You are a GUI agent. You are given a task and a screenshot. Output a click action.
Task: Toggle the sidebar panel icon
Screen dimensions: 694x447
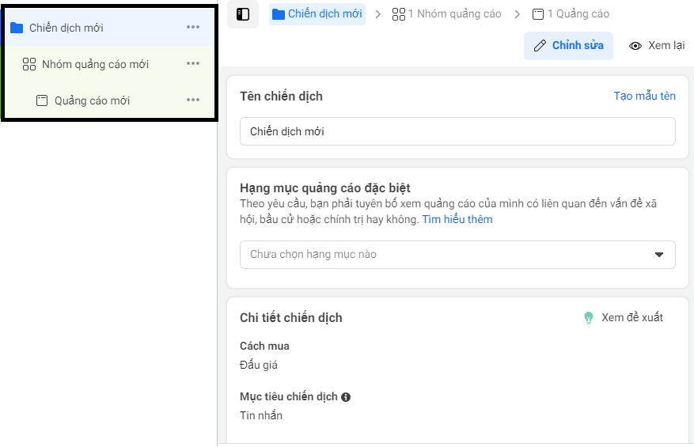click(243, 14)
